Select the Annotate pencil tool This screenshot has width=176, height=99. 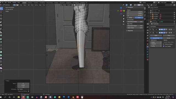1,29
